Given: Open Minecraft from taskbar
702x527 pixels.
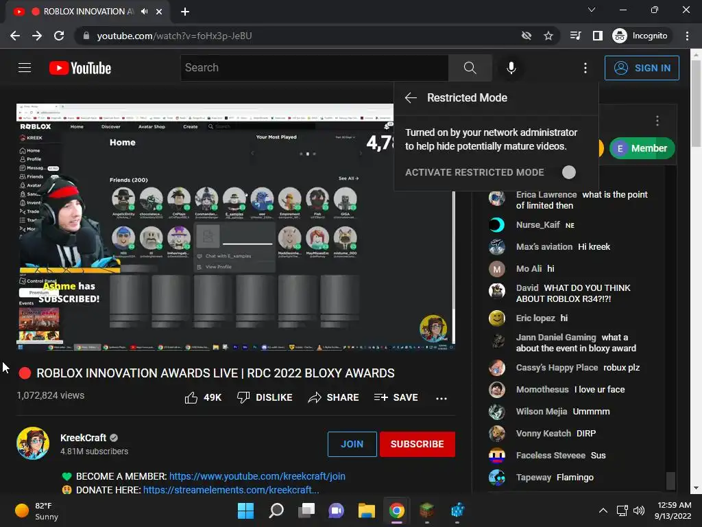Looking at the screenshot, I should coord(427,511).
